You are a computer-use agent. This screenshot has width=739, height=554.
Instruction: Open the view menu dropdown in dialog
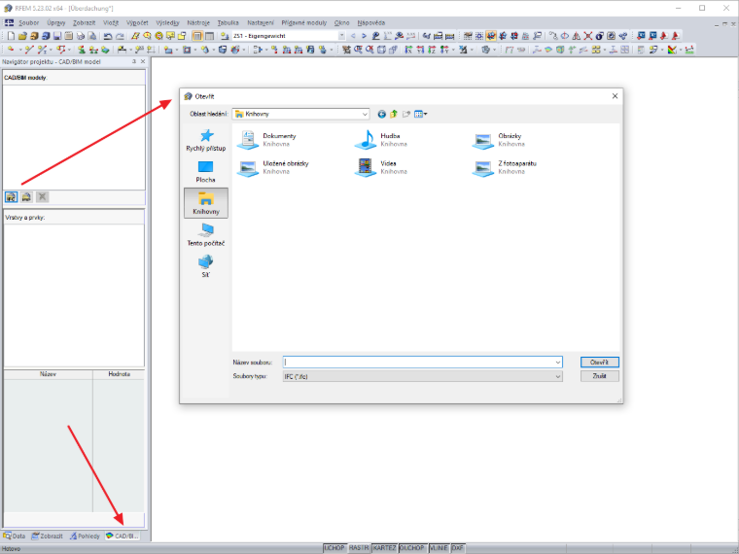click(x=420, y=114)
